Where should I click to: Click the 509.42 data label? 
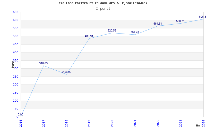click(x=135, y=33)
